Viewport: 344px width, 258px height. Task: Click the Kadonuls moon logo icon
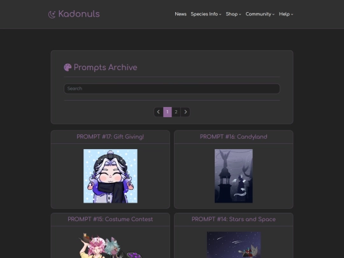52,15
